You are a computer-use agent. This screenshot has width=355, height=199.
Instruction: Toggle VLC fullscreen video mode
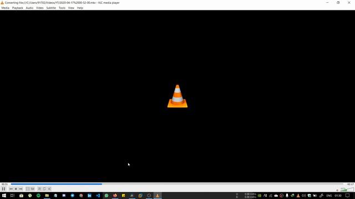pyautogui.click(x=28, y=189)
